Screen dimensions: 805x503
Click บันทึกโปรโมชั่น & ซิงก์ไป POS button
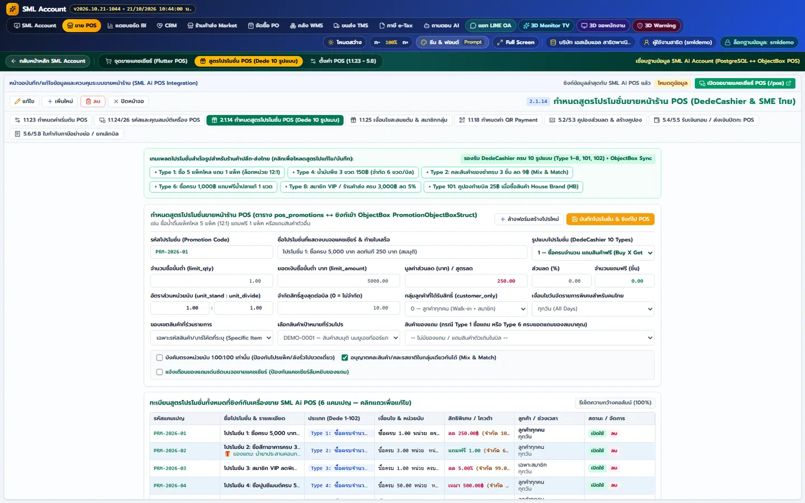pyautogui.click(x=610, y=219)
